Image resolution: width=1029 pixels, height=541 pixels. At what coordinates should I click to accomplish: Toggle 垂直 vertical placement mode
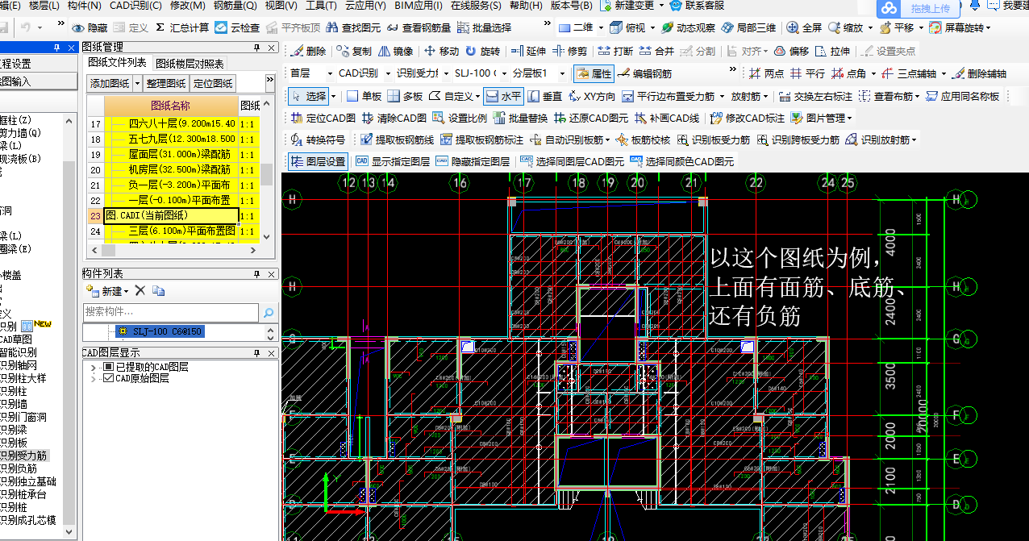[546, 96]
